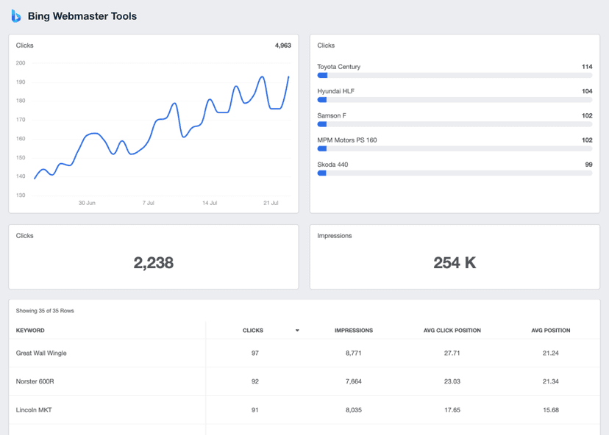Open the Skoda 440 query
The height and width of the screenshot is (435, 609).
coord(331,164)
